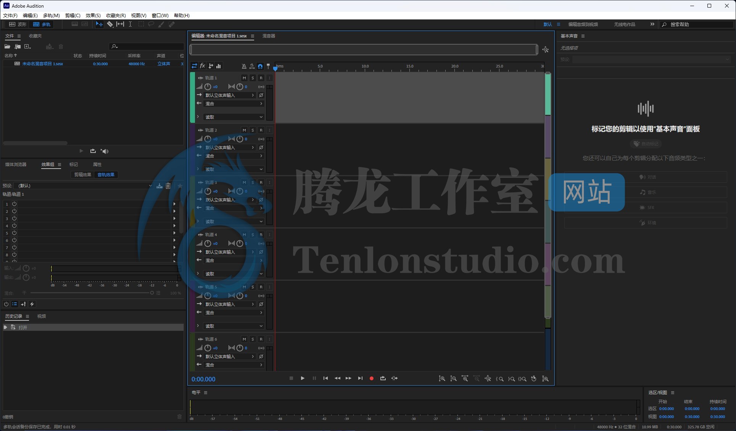Select the Move tool
Image resolution: width=736 pixels, height=431 pixels.
click(99, 24)
